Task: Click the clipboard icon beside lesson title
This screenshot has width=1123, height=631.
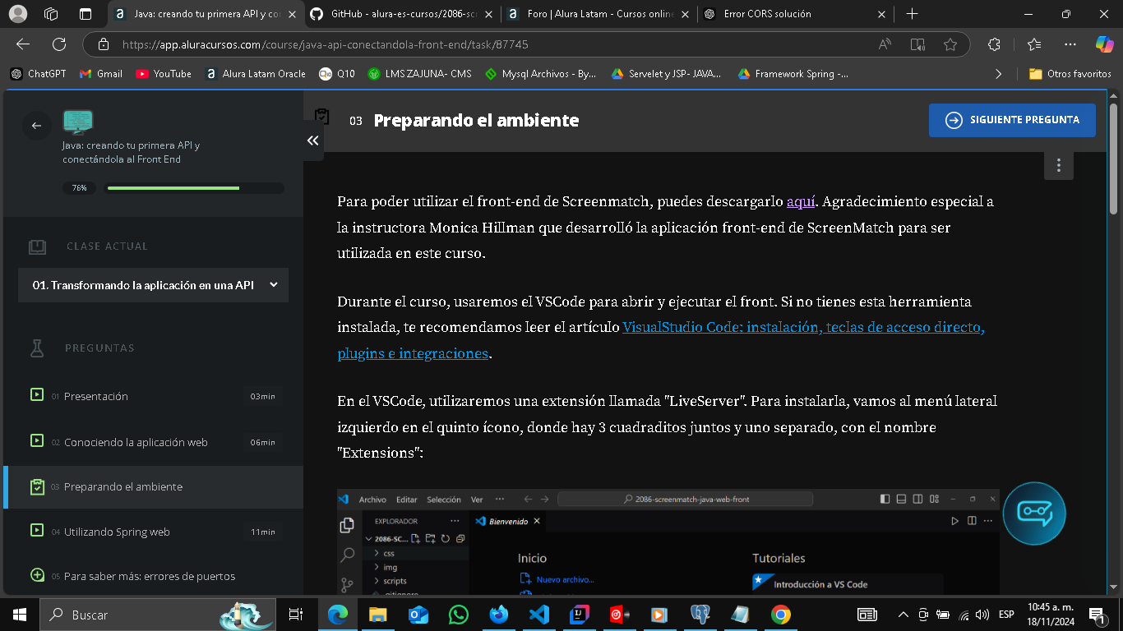Action: click(x=322, y=117)
